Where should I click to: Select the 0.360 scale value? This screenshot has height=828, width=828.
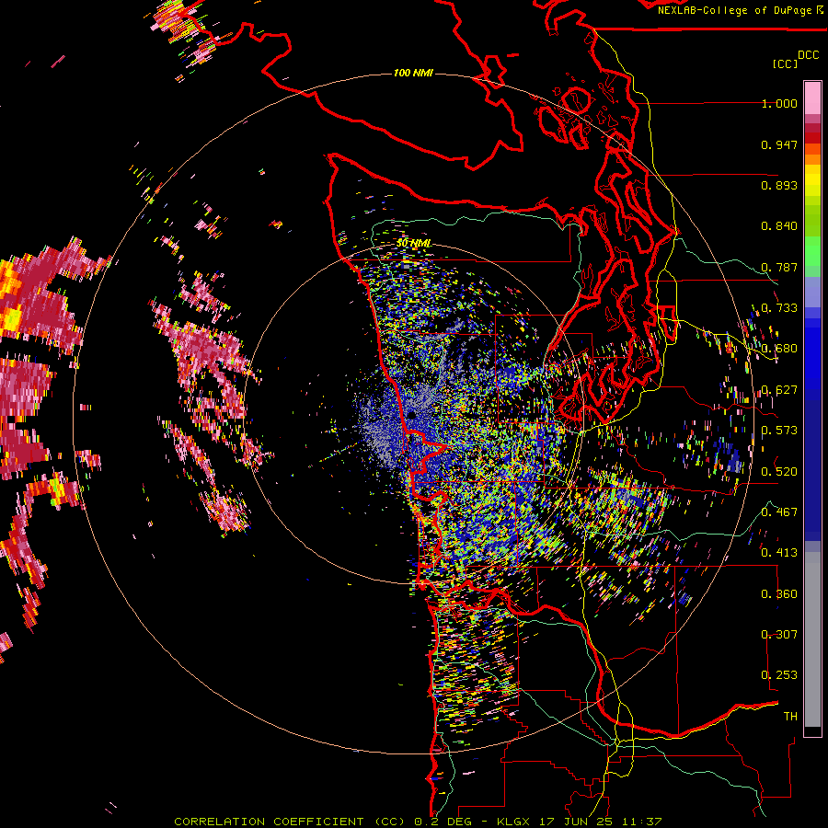pyautogui.click(x=779, y=594)
